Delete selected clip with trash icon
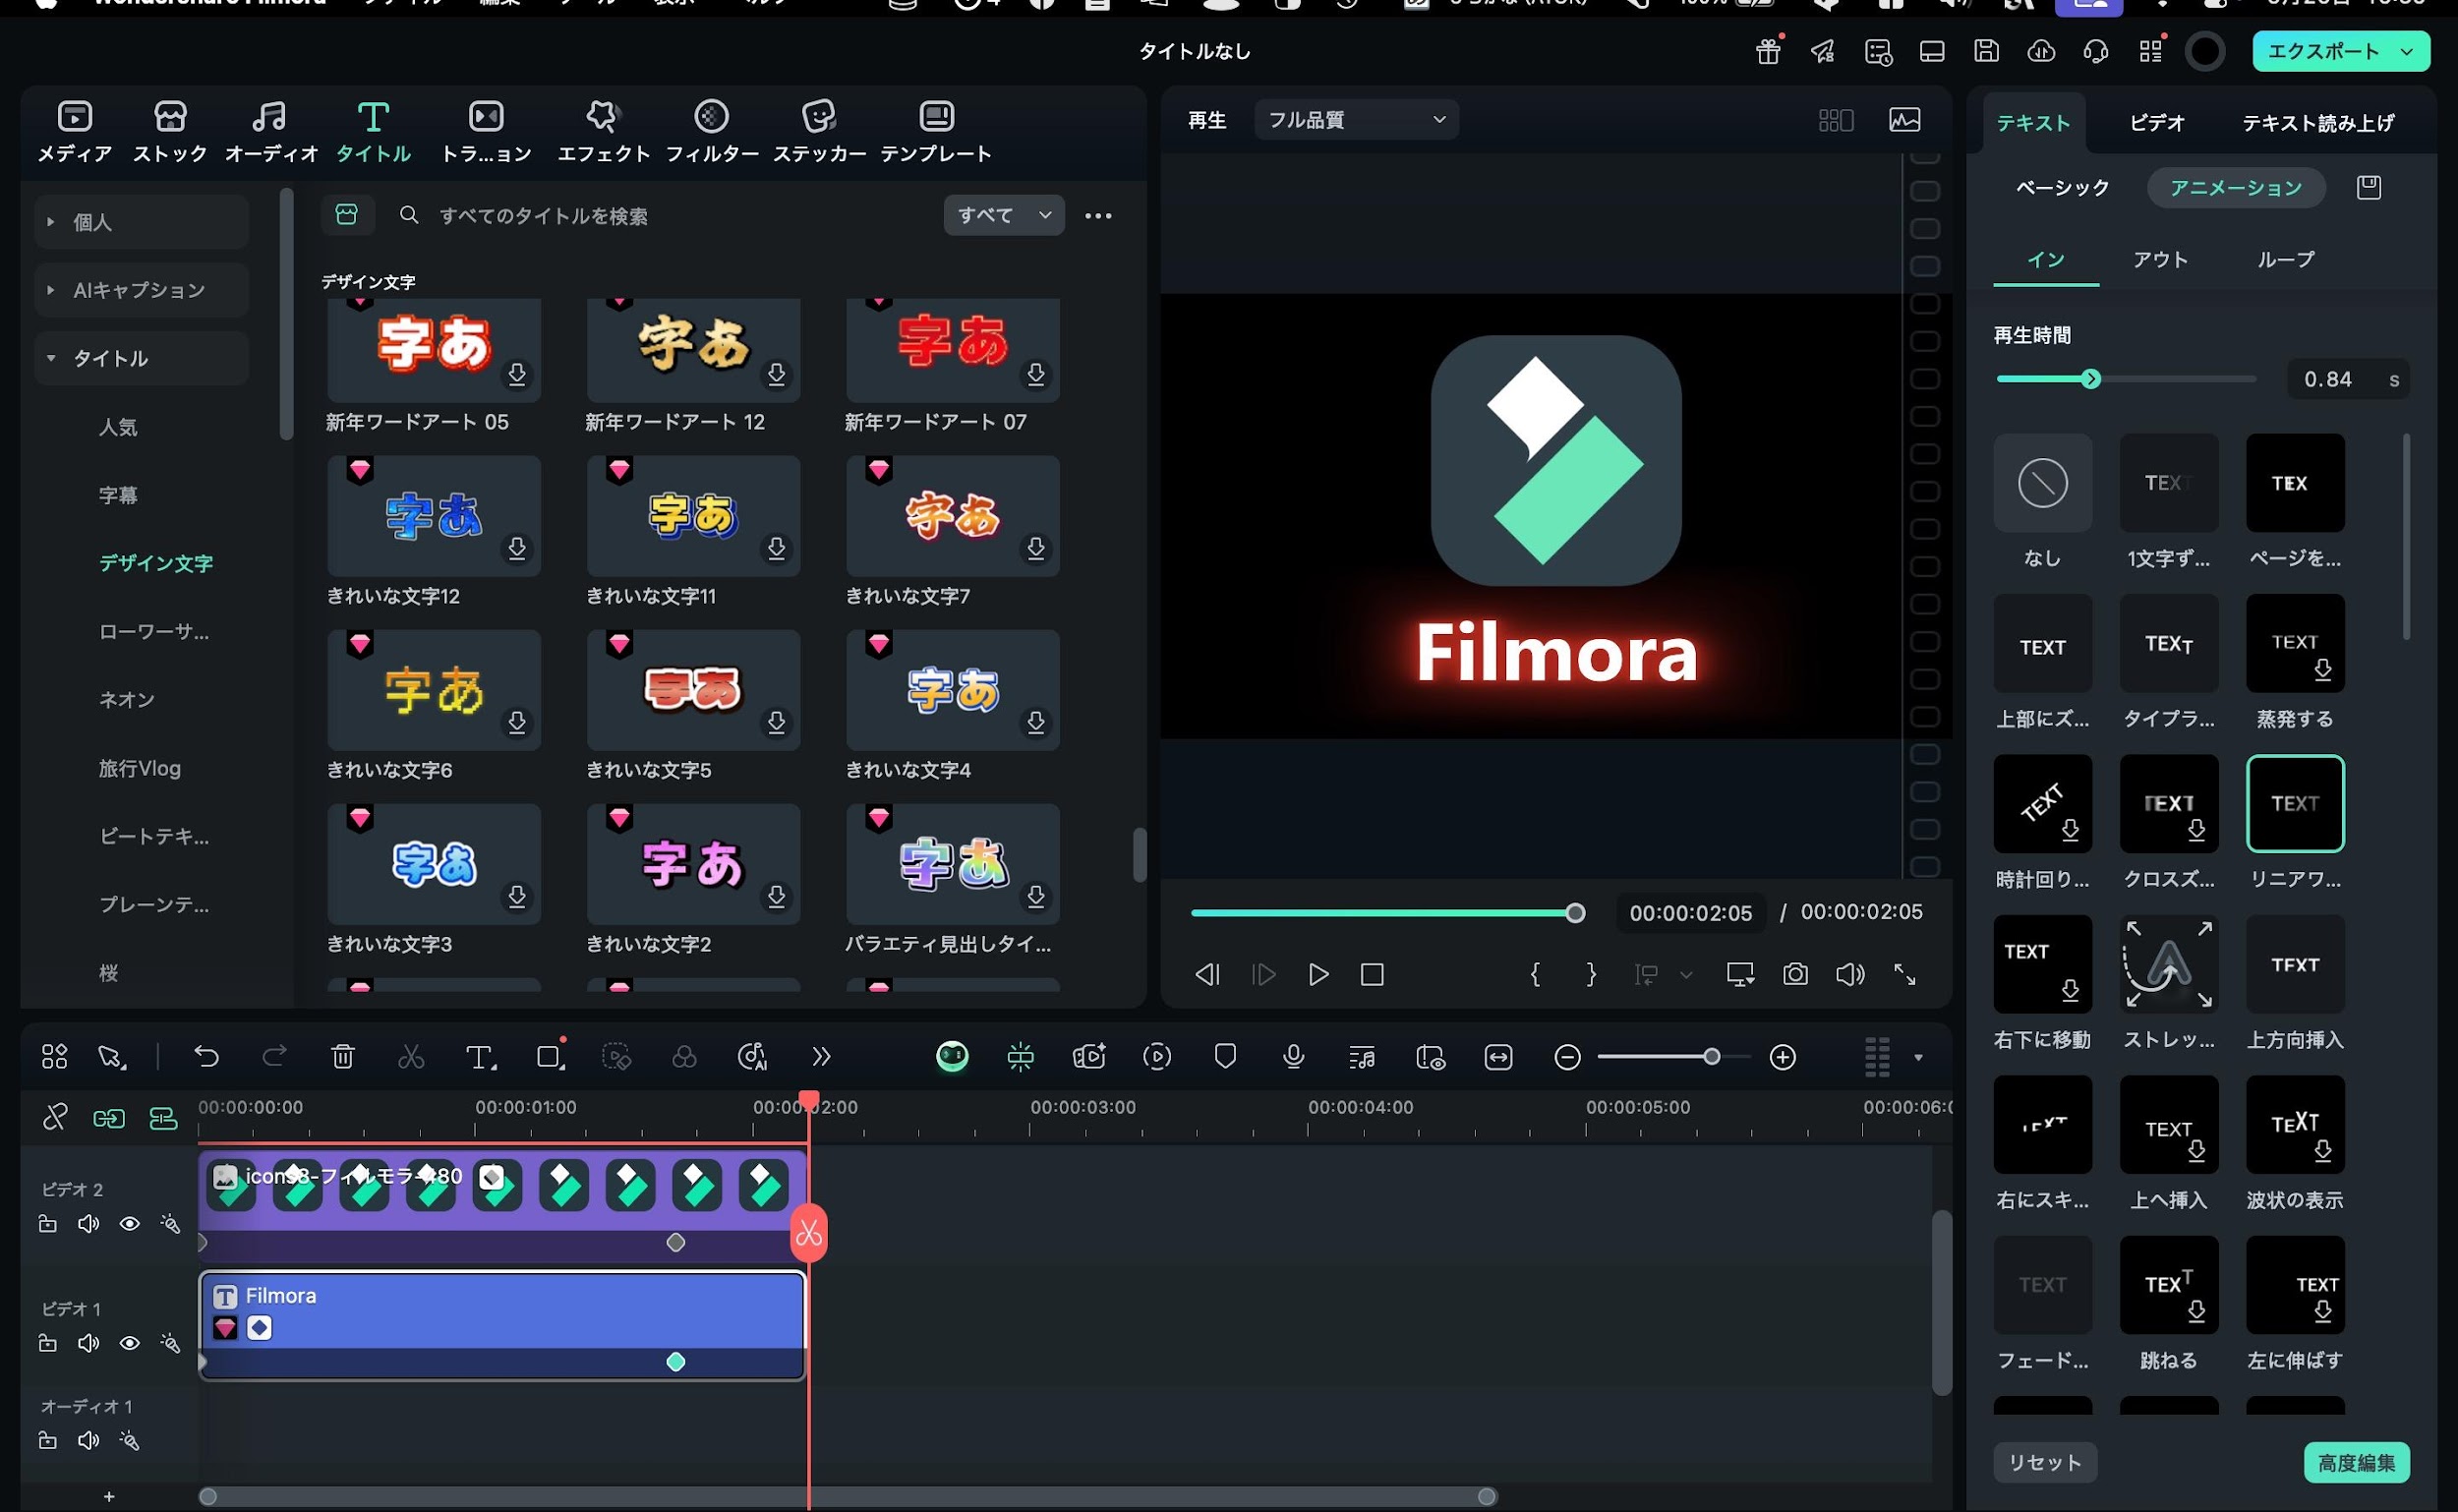The width and height of the screenshot is (2458, 1512). click(x=343, y=1056)
